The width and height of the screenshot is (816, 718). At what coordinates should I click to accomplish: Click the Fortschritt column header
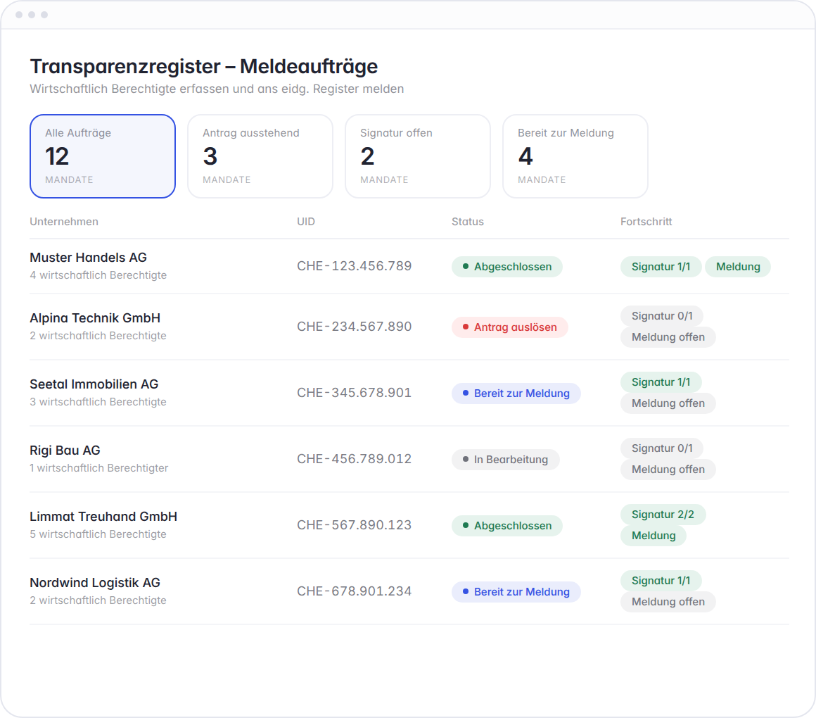click(x=646, y=222)
